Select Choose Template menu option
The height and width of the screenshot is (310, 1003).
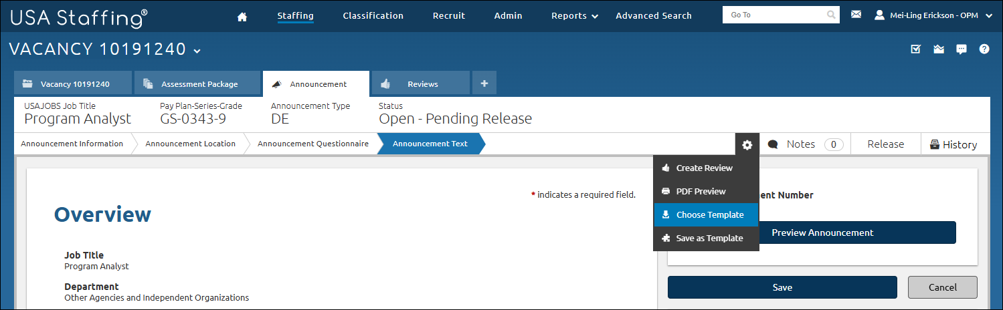[x=706, y=214]
